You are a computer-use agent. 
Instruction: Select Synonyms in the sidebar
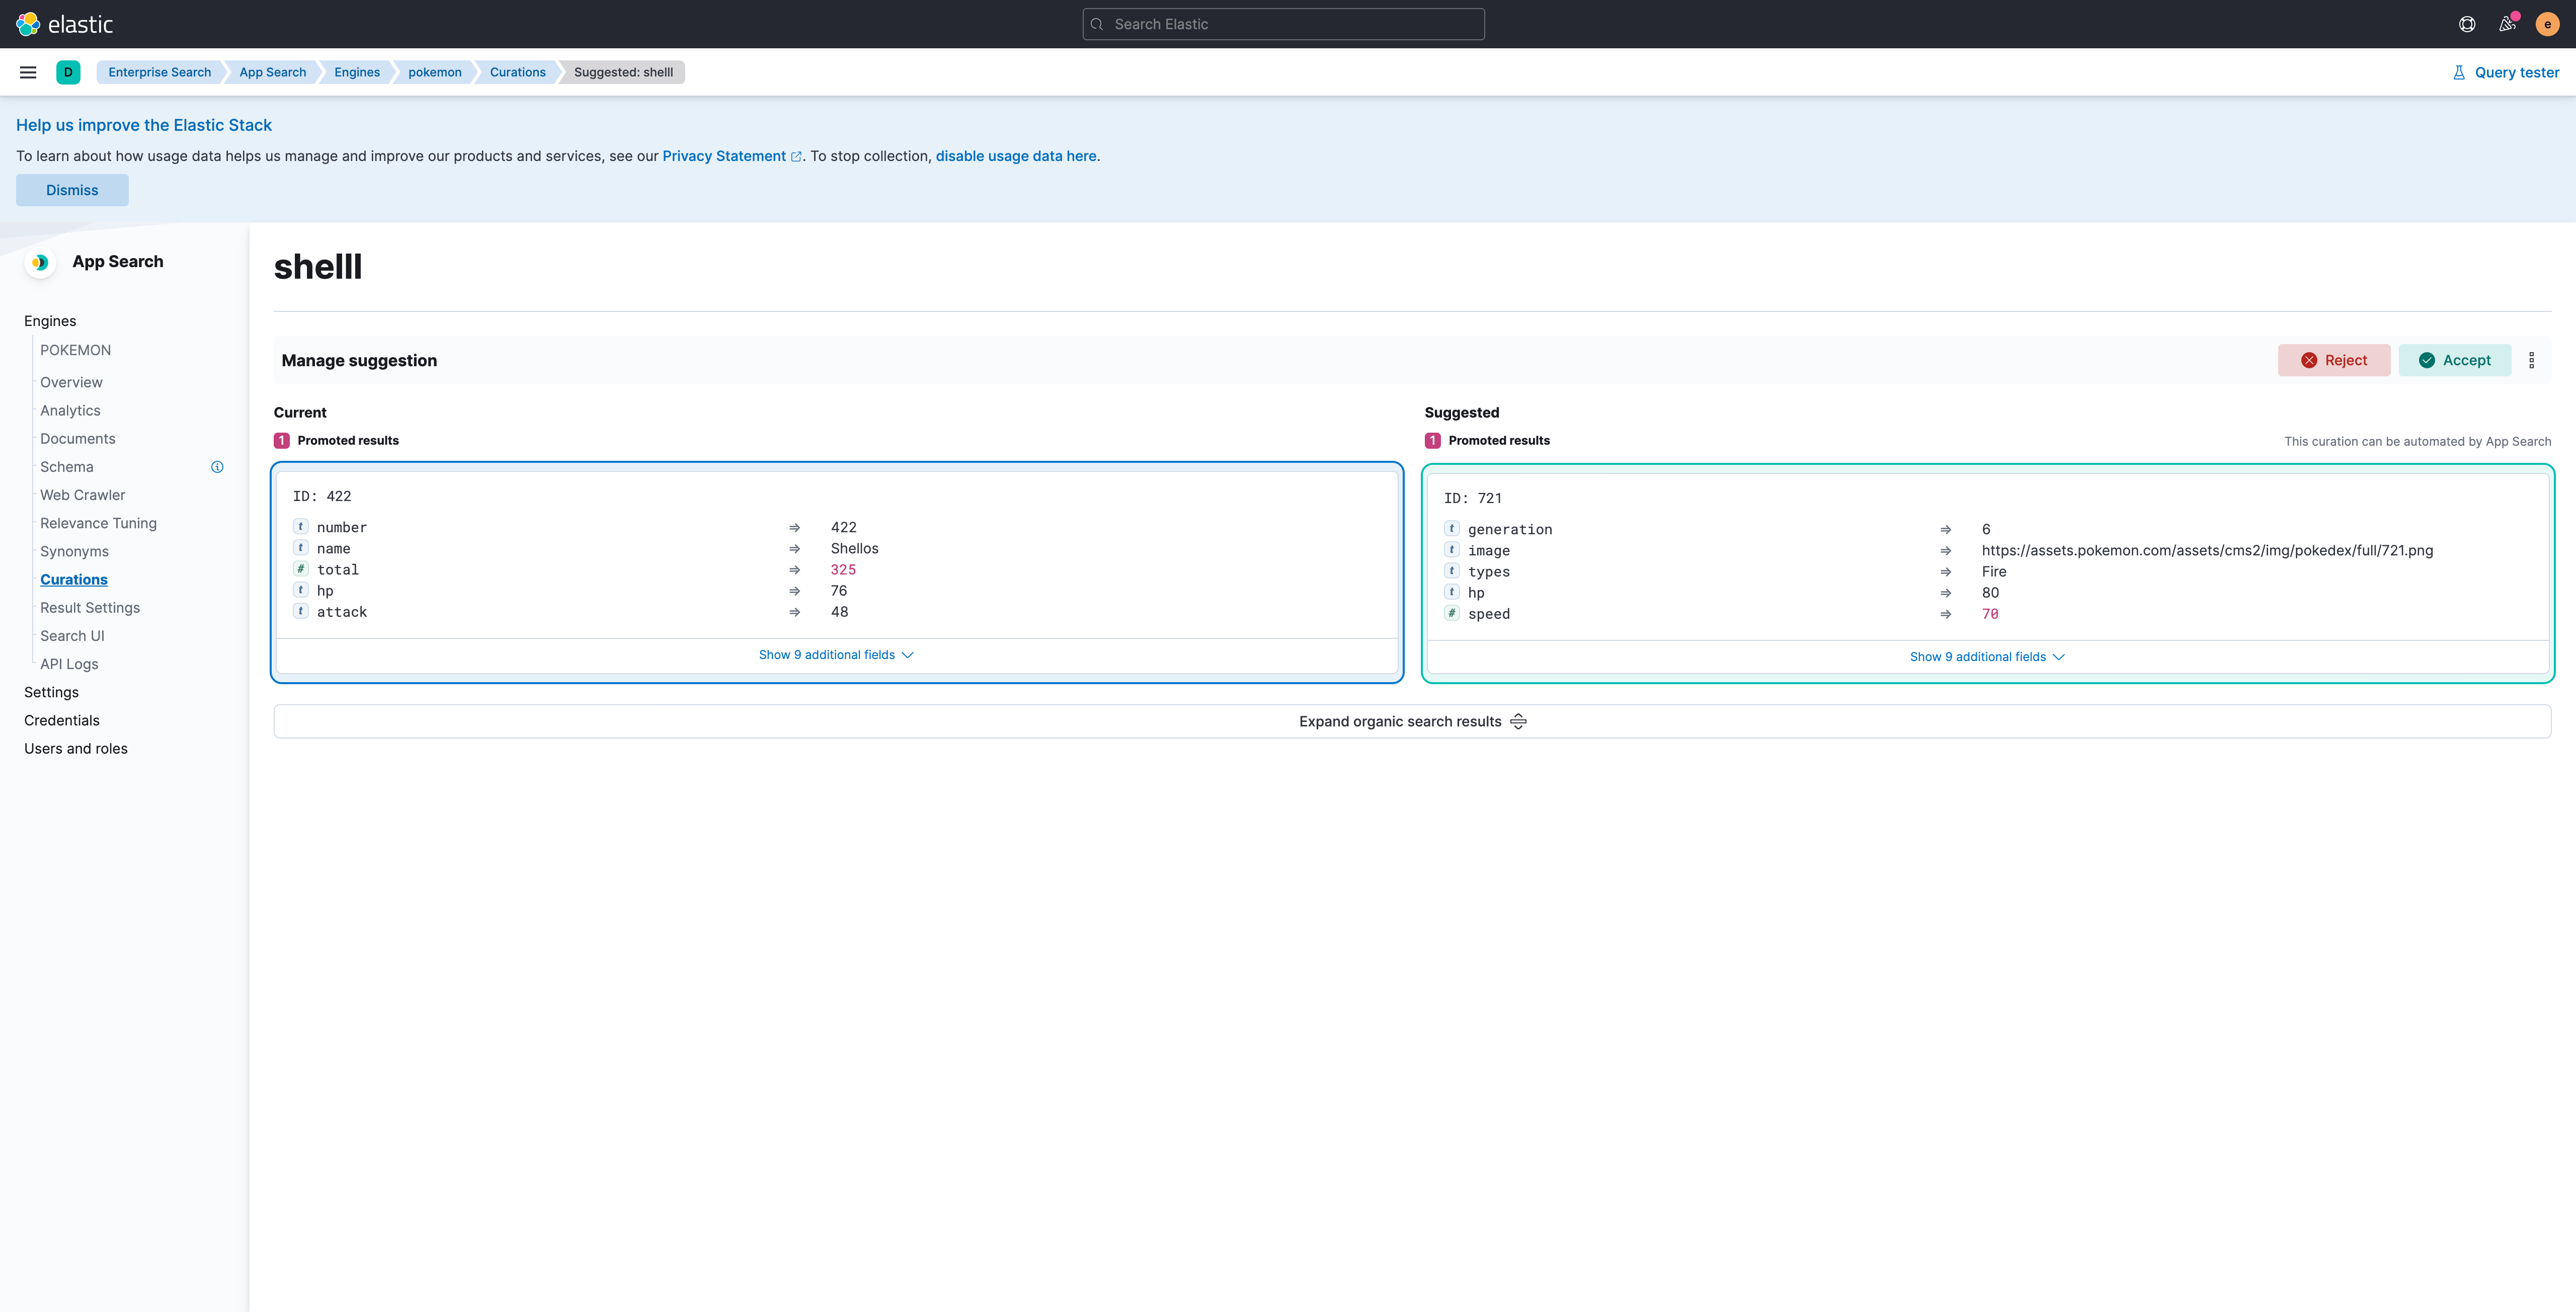[74, 551]
